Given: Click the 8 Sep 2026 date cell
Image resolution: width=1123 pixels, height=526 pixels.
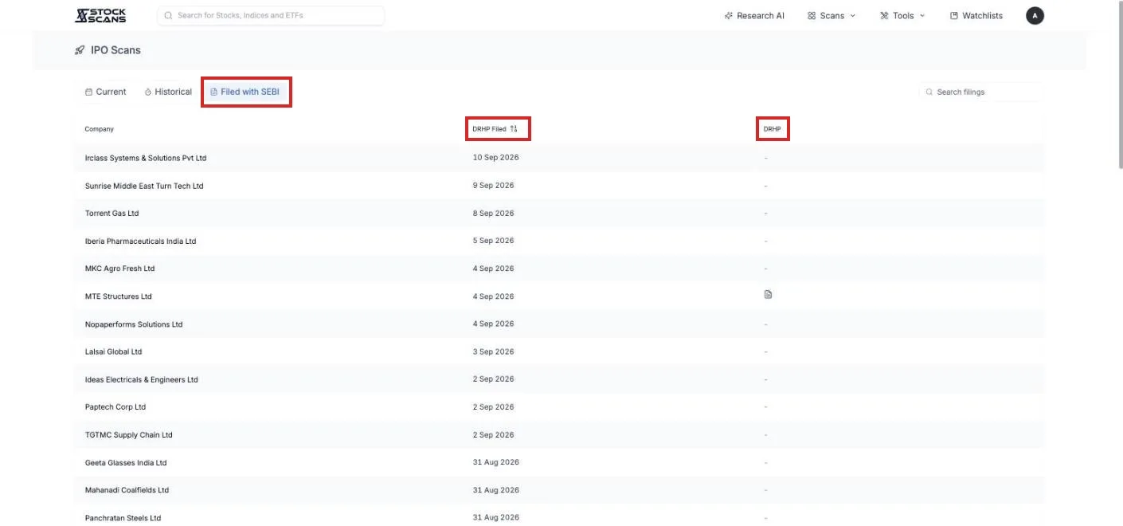Looking at the screenshot, I should click(493, 214).
